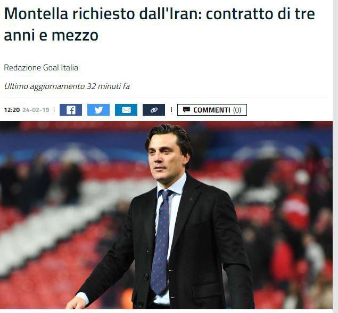This screenshot has width=338, height=313.
Task: Share the article on Twitter
Action: click(98, 110)
